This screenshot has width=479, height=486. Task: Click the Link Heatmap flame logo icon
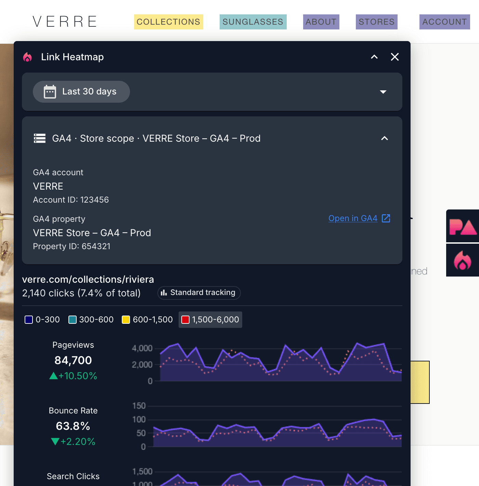(x=27, y=57)
